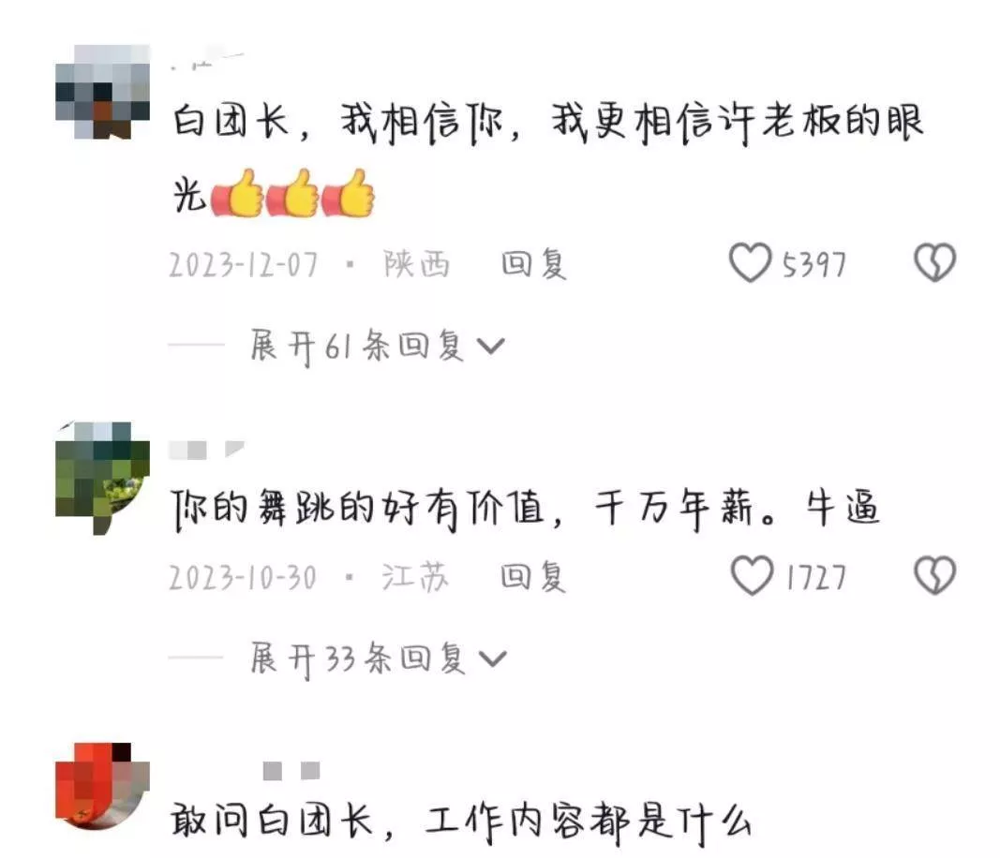Open first commenter's blurred username
The height and width of the screenshot is (858, 1000).
point(207,61)
